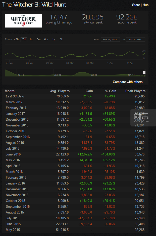Grab the navigator range handle

[144, 73]
